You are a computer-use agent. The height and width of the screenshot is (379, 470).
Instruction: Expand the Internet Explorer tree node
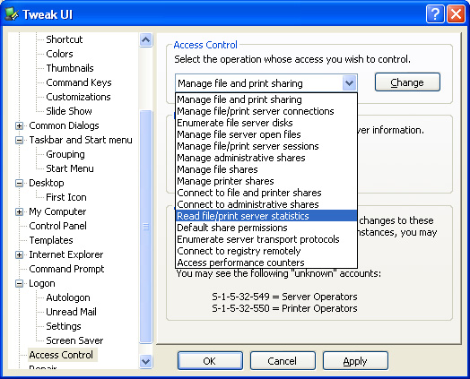[x=19, y=254]
